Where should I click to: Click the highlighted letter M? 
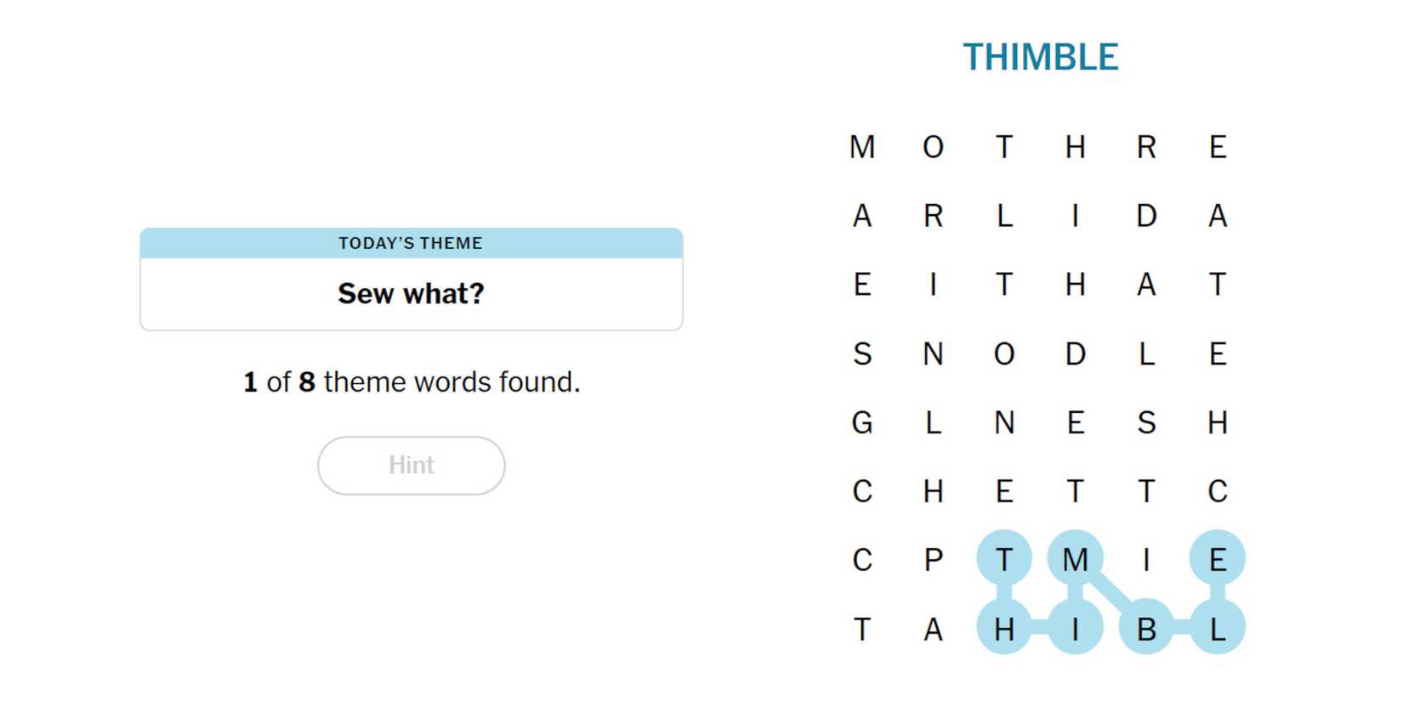[x=1075, y=560]
